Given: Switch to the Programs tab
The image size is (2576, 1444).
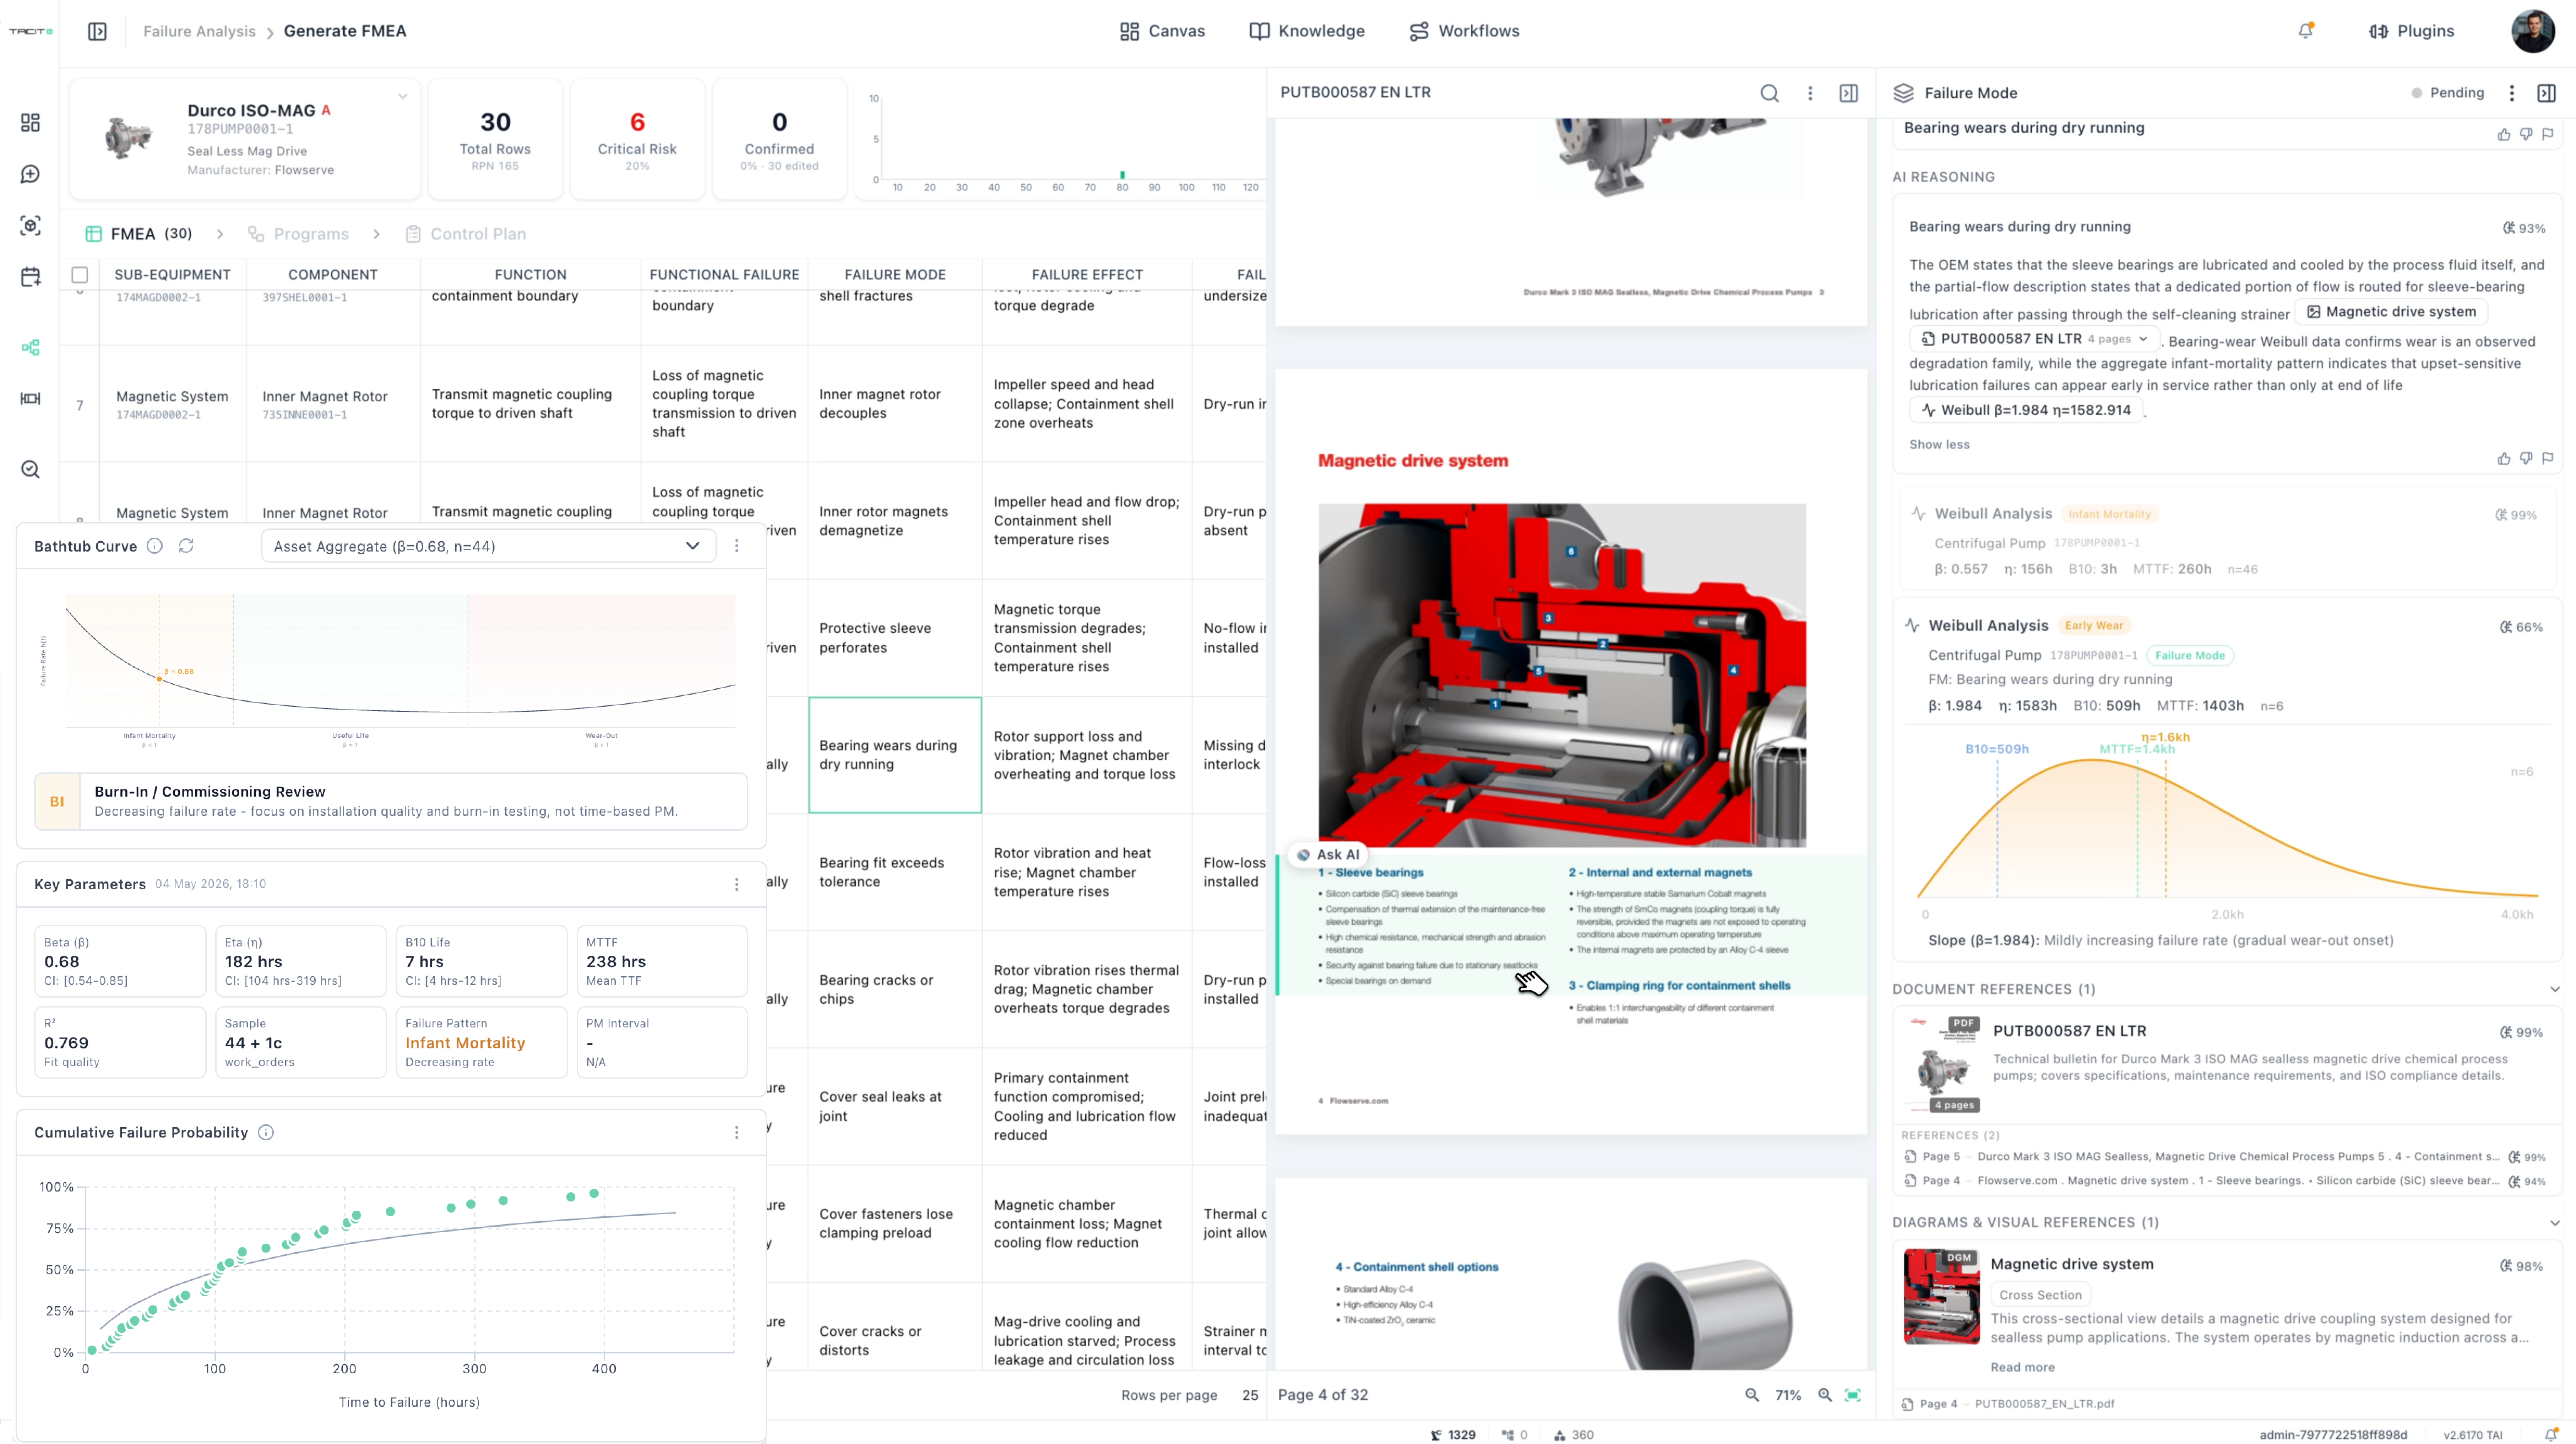Looking at the screenshot, I should click(x=299, y=234).
